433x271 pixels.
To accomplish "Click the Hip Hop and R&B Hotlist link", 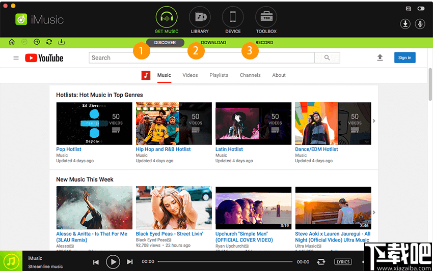I will click(163, 149).
